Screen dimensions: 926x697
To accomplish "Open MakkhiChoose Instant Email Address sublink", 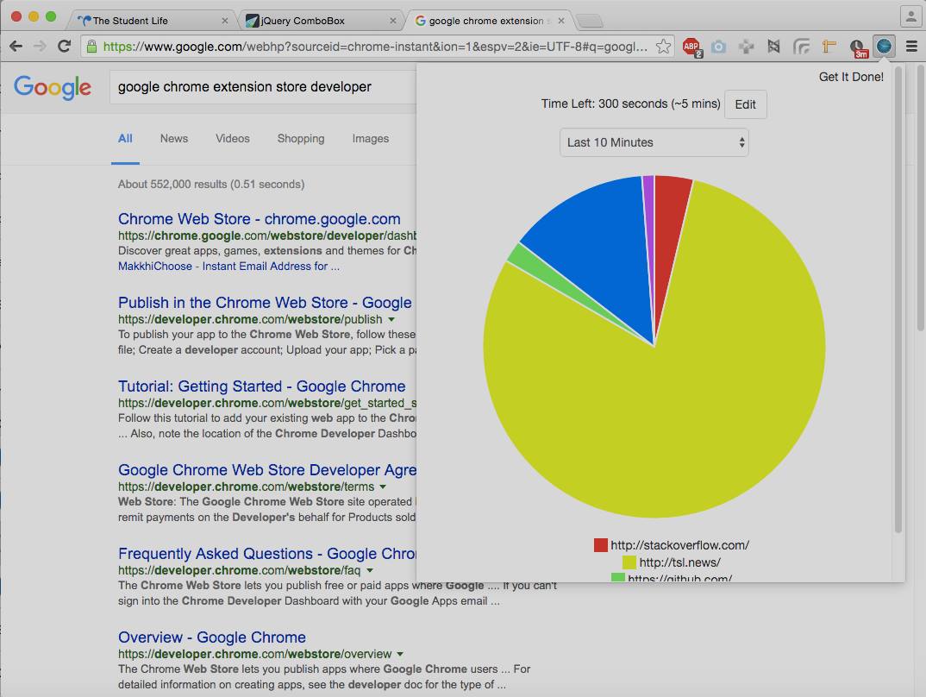I will [x=228, y=267].
